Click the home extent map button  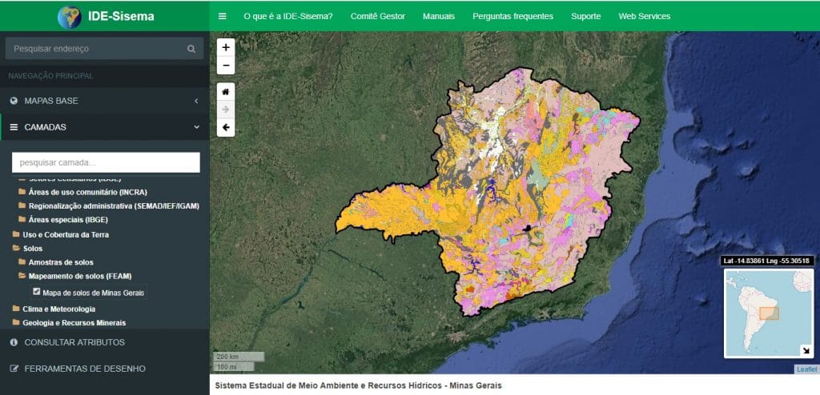click(x=226, y=91)
